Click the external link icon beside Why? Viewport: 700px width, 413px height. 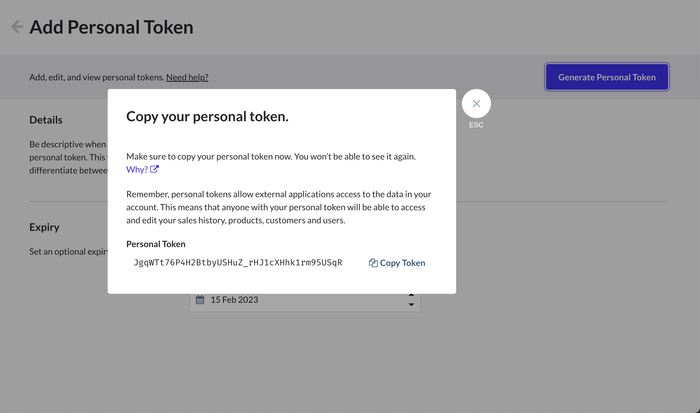click(154, 169)
